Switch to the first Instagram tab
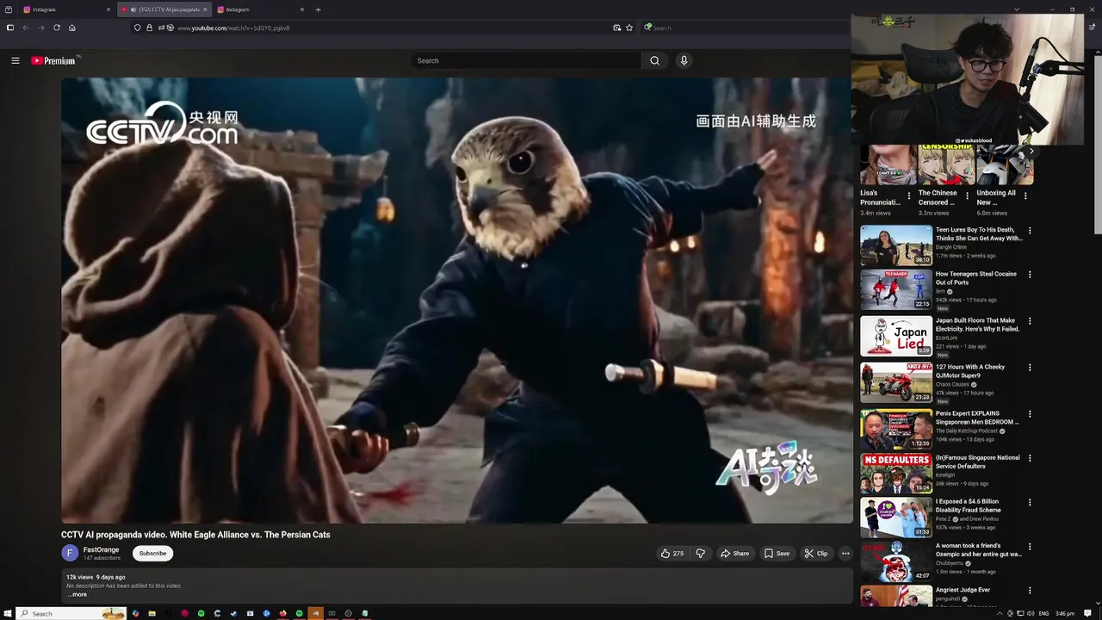 pos(65,9)
